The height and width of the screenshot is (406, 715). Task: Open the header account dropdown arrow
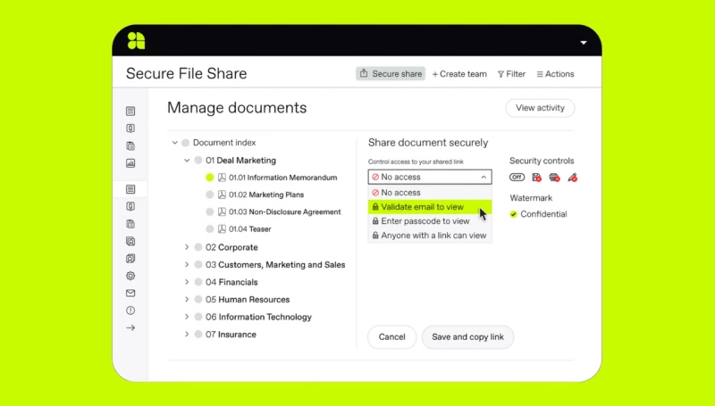tap(584, 42)
